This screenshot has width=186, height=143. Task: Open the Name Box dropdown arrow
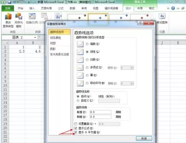tap(35, 38)
